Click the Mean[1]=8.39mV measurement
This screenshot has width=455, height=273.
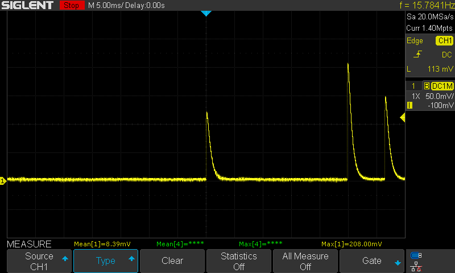point(102,244)
